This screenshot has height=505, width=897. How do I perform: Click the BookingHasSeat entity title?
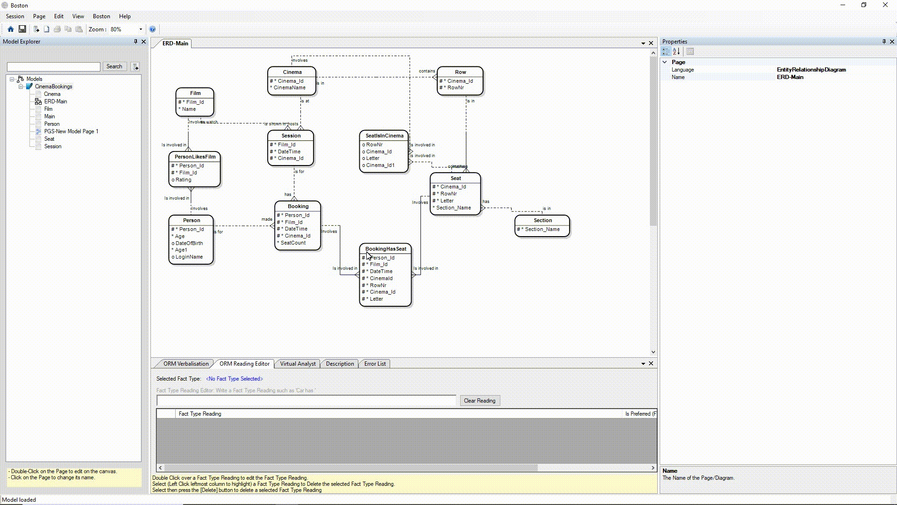(x=385, y=249)
